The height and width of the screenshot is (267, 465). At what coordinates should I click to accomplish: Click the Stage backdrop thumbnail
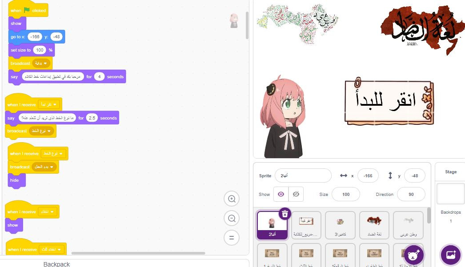[x=451, y=194]
